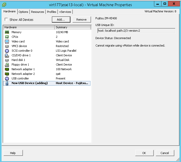Enable Show All Devices checkbox

(6, 19)
